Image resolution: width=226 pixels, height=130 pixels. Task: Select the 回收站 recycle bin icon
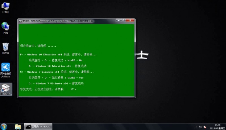5,48
